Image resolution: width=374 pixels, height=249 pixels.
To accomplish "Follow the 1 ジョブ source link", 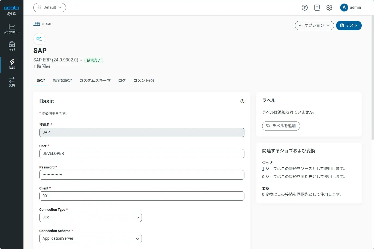I will click(x=263, y=169).
